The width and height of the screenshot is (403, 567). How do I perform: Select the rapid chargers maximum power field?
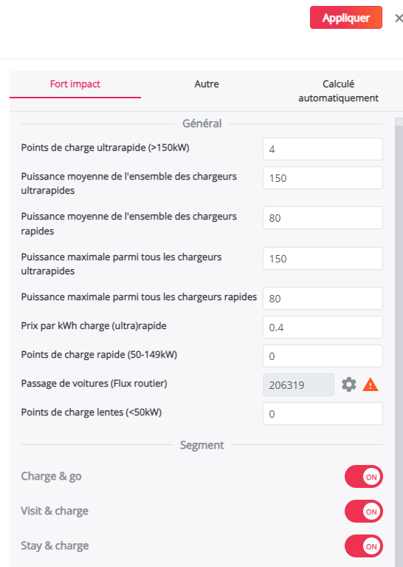pyautogui.click(x=323, y=299)
